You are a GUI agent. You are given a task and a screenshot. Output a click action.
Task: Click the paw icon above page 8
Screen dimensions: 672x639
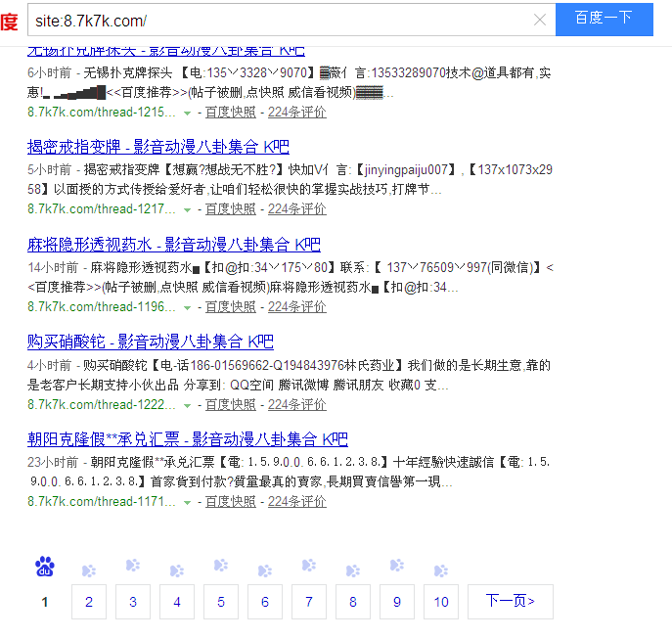tap(353, 571)
